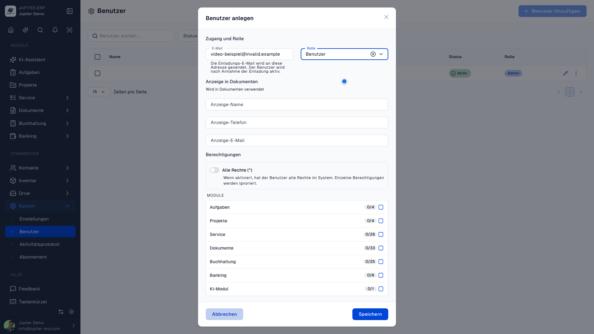The width and height of the screenshot is (594, 334).
Task: Check the Dokumente module checkbox
Action: (x=381, y=248)
